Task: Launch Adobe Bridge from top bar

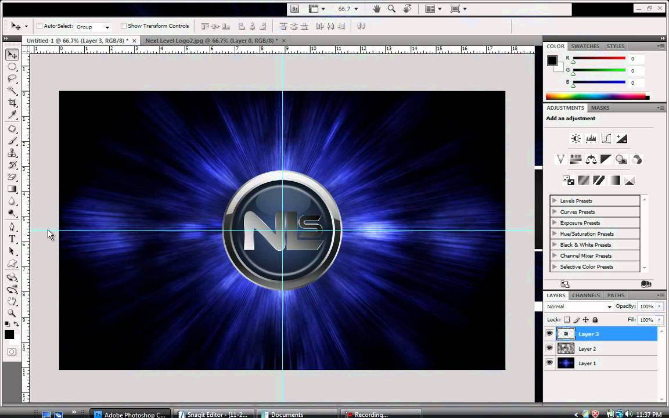Action: coord(295,9)
